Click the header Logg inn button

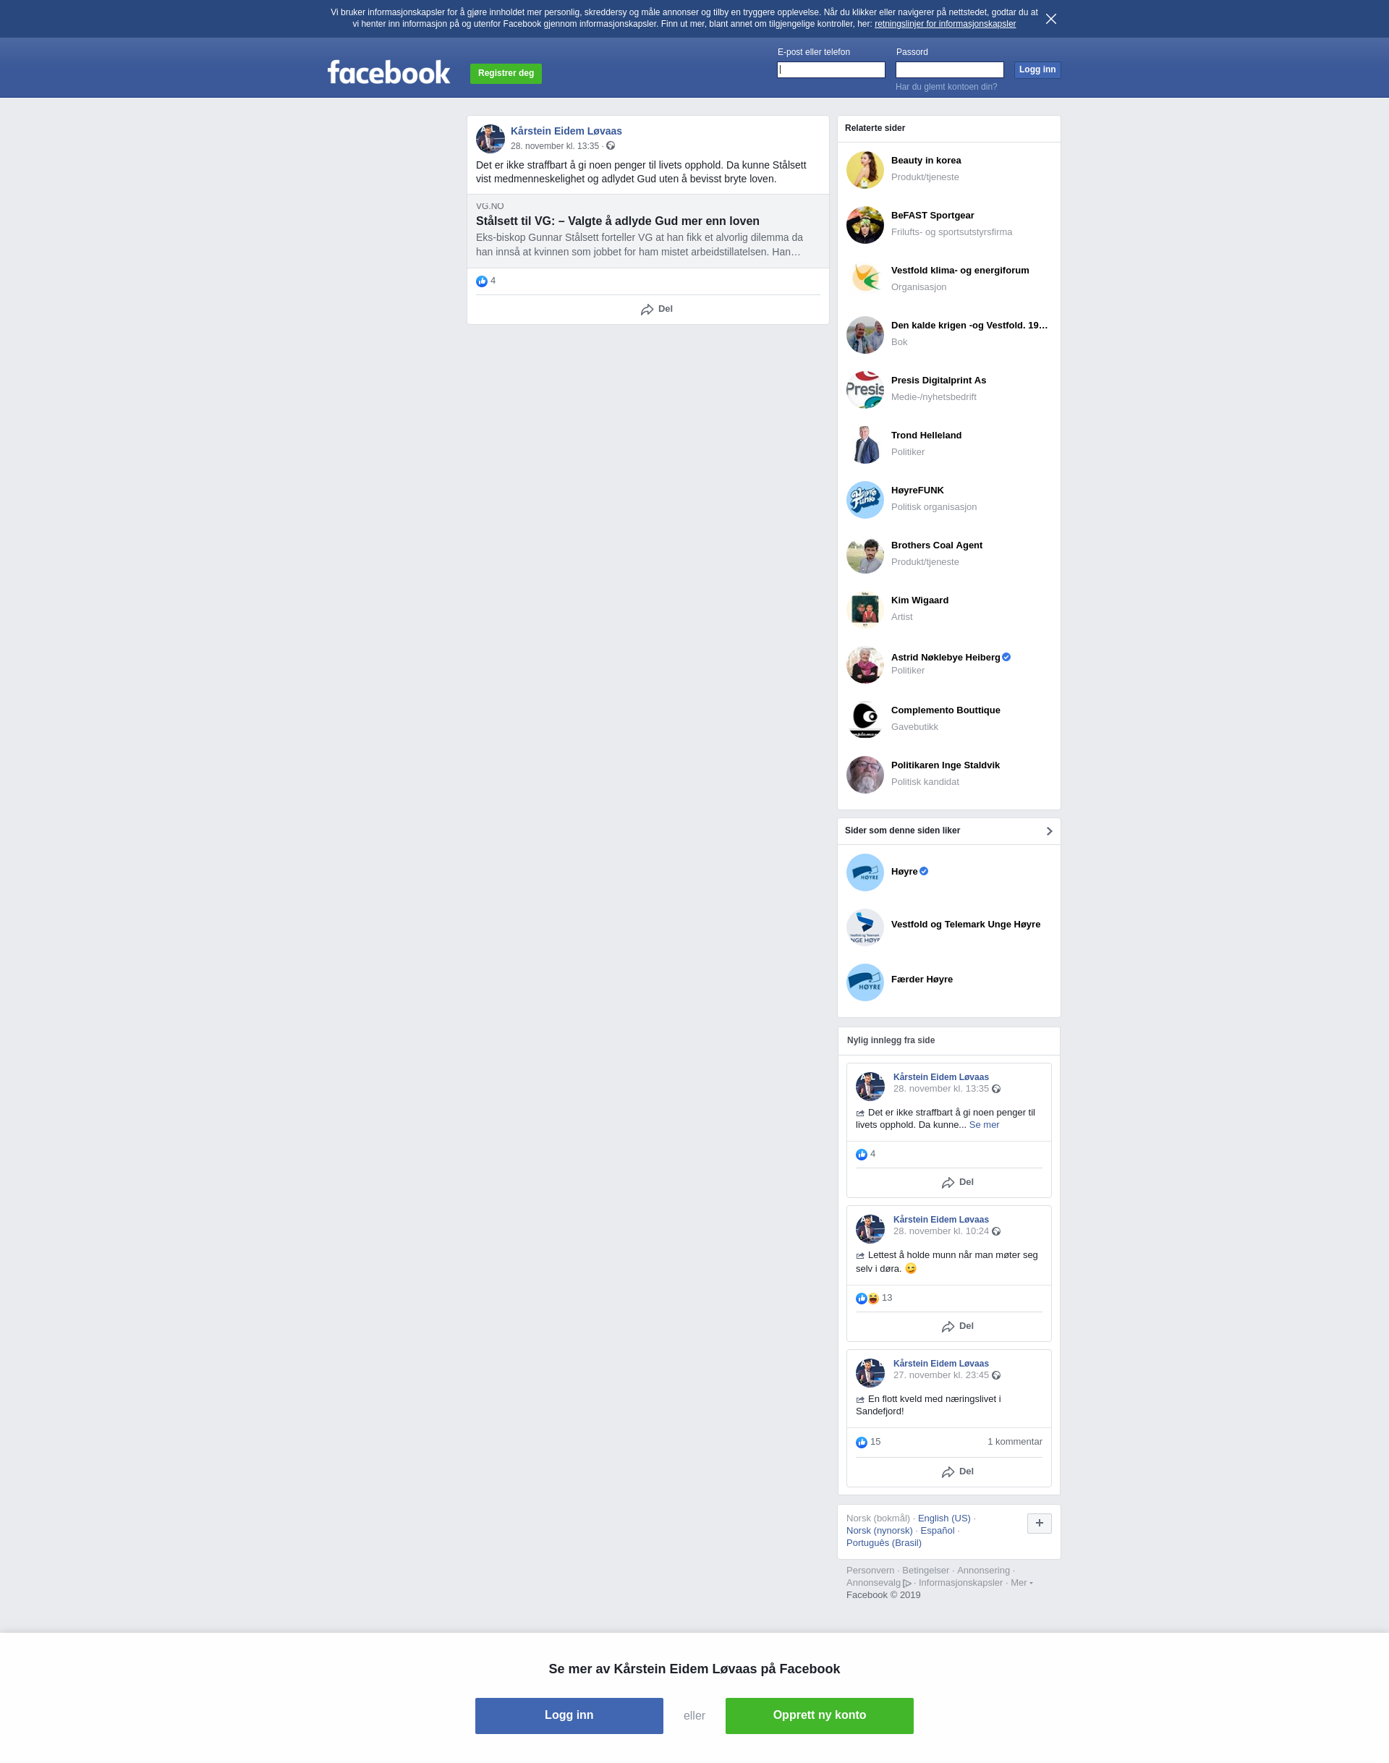point(1037,70)
